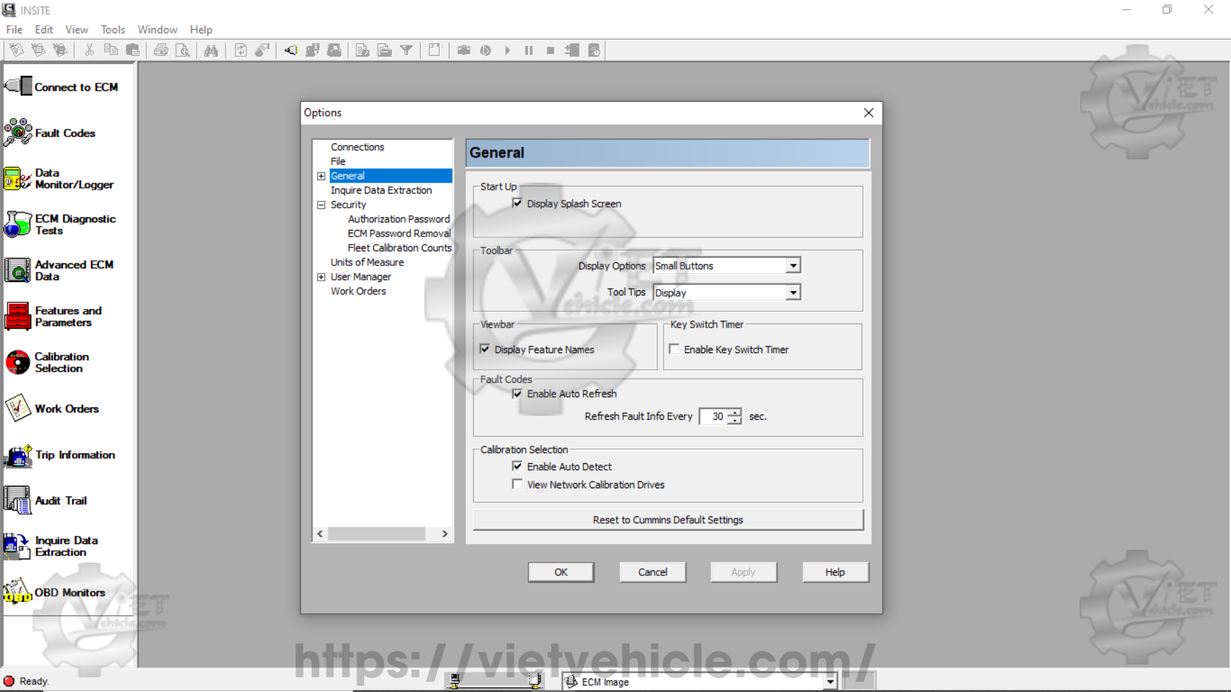This screenshot has width=1231, height=692.
Task: Open the Tool Tips dropdown
Action: point(793,293)
